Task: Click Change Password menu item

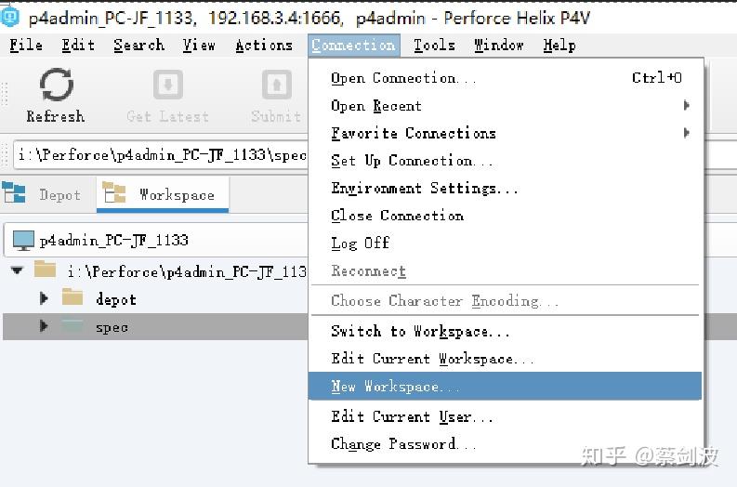Action: pyautogui.click(x=403, y=444)
